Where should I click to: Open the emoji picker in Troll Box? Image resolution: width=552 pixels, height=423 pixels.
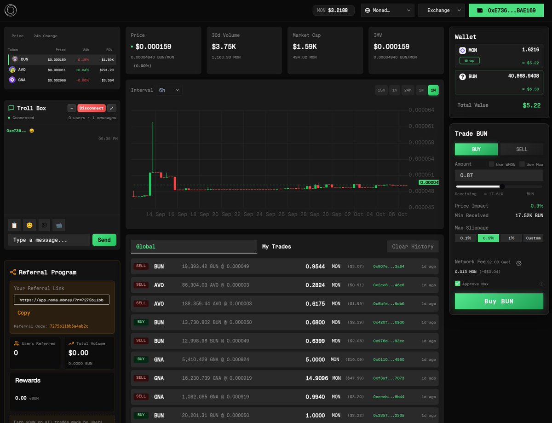tap(29, 225)
